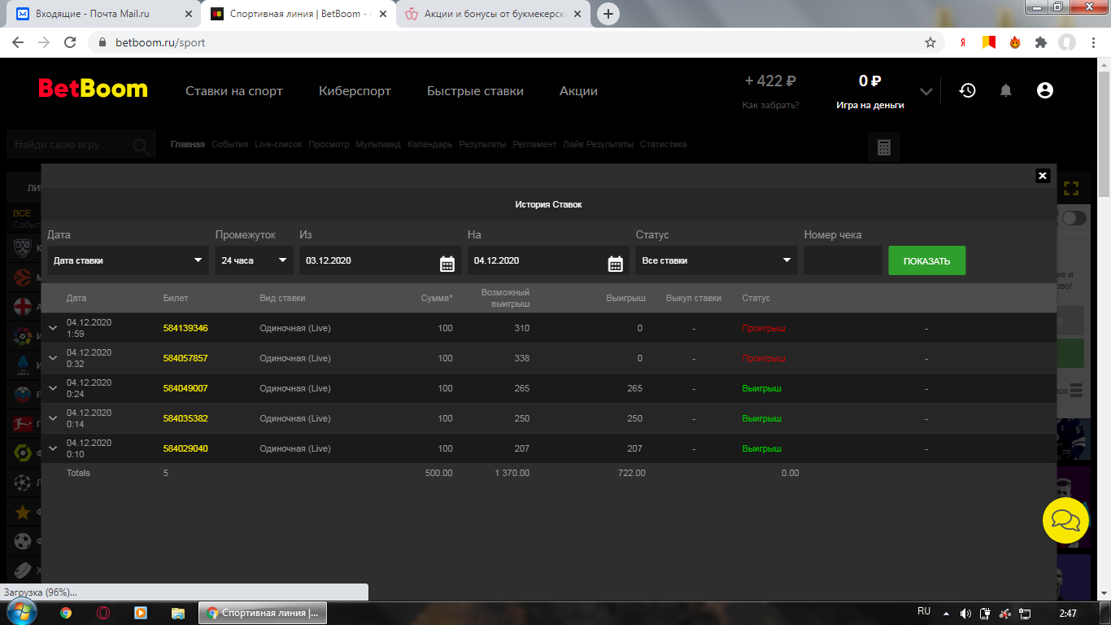1111x625 pixels.
Task: Open calendar picker for the 04.12.2020 date
Action: coord(615,262)
